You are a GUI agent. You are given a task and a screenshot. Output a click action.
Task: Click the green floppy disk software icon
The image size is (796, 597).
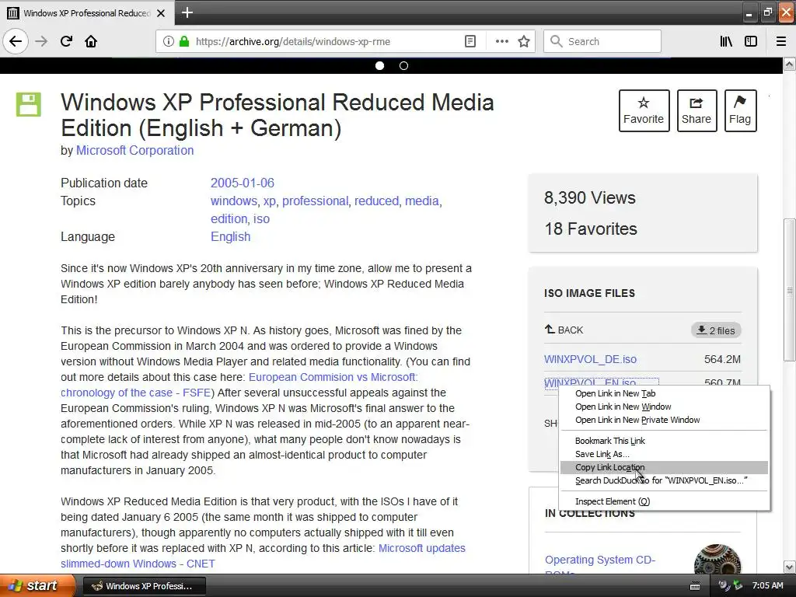[29, 105]
